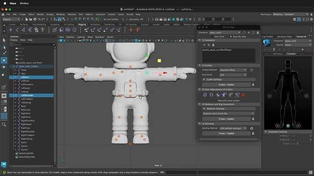Open the Quick Rig shelf icon

pyautogui.click(x=36, y=30)
